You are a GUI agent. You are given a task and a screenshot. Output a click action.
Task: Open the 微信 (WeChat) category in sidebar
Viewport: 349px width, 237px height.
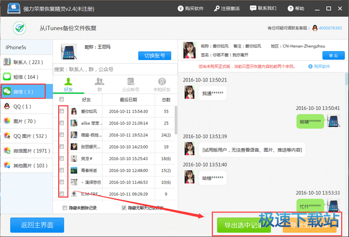pyautogui.click(x=23, y=91)
